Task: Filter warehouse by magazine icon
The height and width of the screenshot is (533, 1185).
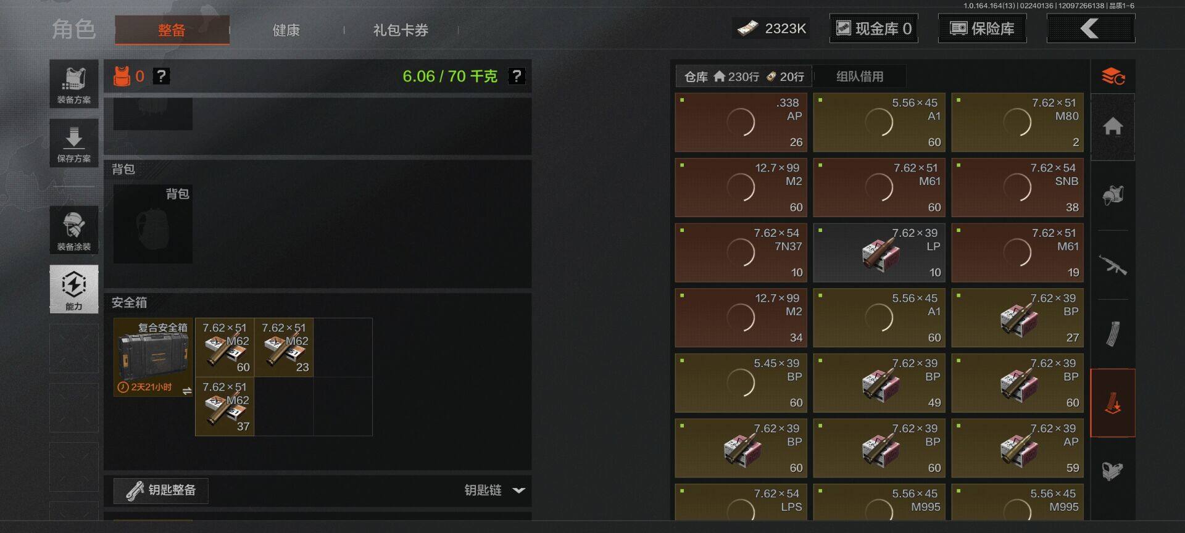Action: 1113,334
